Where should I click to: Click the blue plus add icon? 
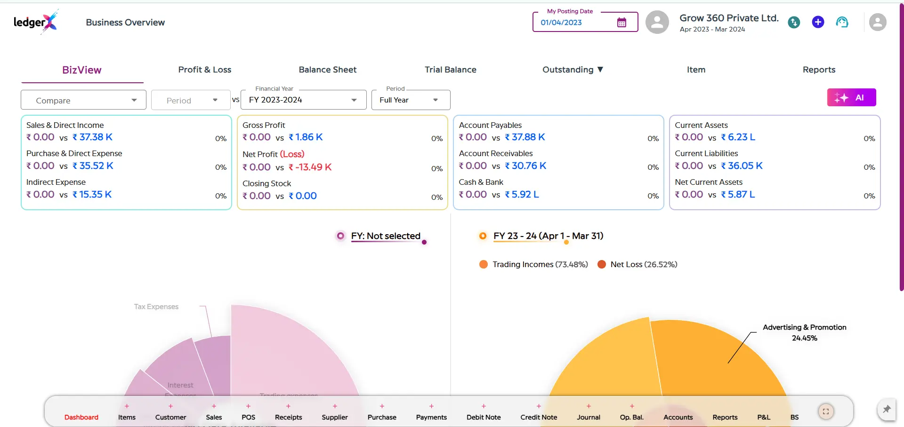(818, 22)
